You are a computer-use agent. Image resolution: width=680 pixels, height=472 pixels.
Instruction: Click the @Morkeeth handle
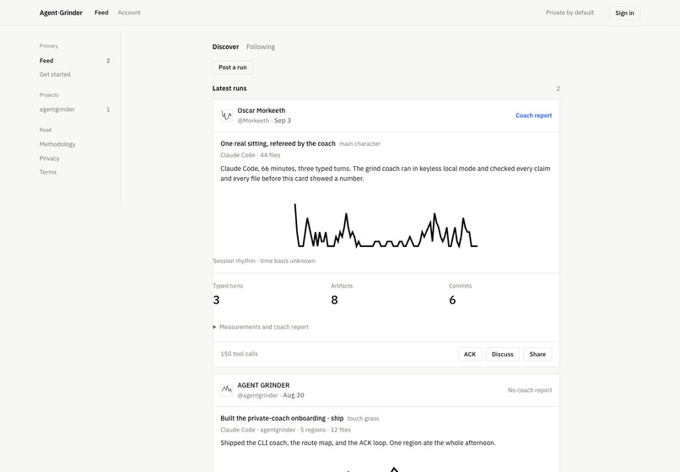(253, 121)
